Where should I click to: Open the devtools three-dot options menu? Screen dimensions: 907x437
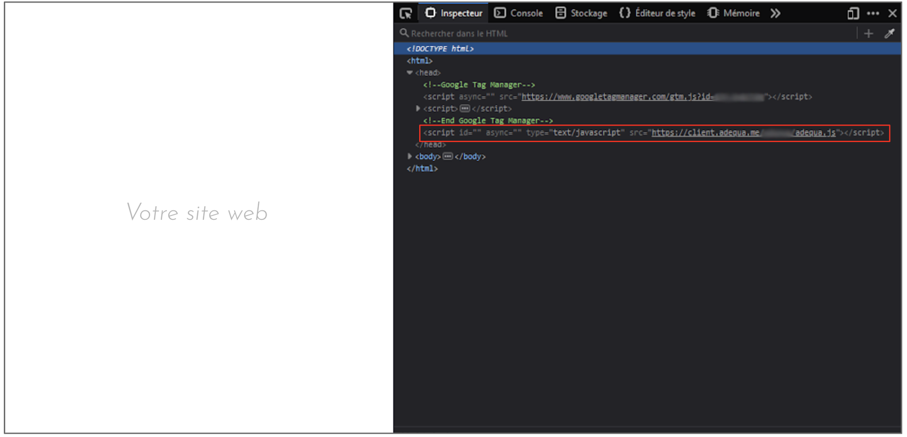click(x=873, y=13)
